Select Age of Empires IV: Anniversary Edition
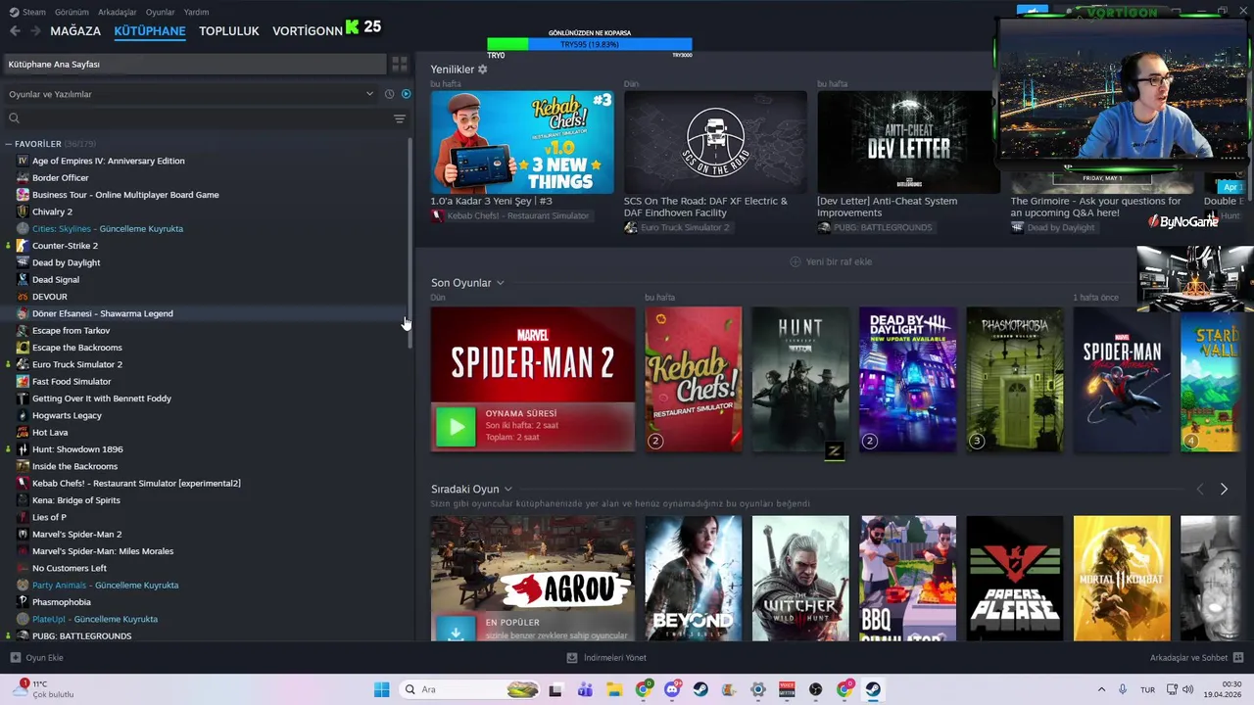This screenshot has height=705, width=1254. (x=108, y=161)
